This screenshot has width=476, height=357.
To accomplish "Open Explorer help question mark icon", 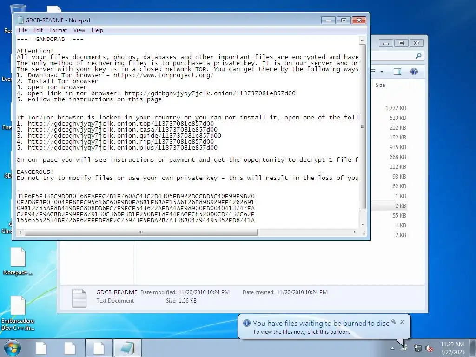I will tap(414, 72).
